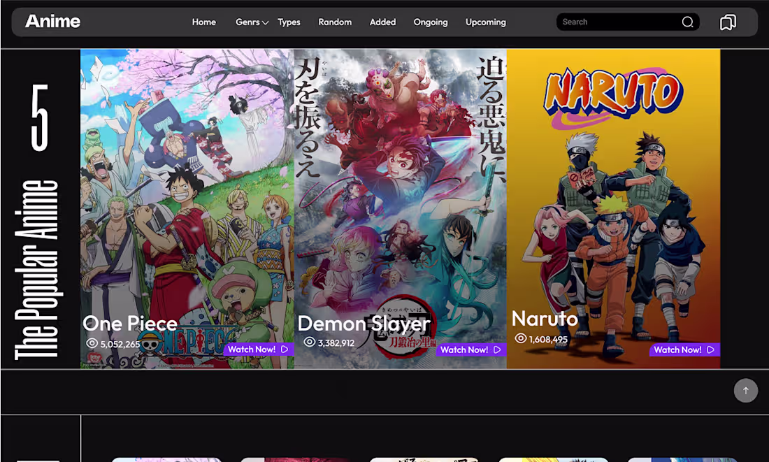Open the bookmarks icon in the navbar
This screenshot has width=769, height=462.
coord(728,22)
